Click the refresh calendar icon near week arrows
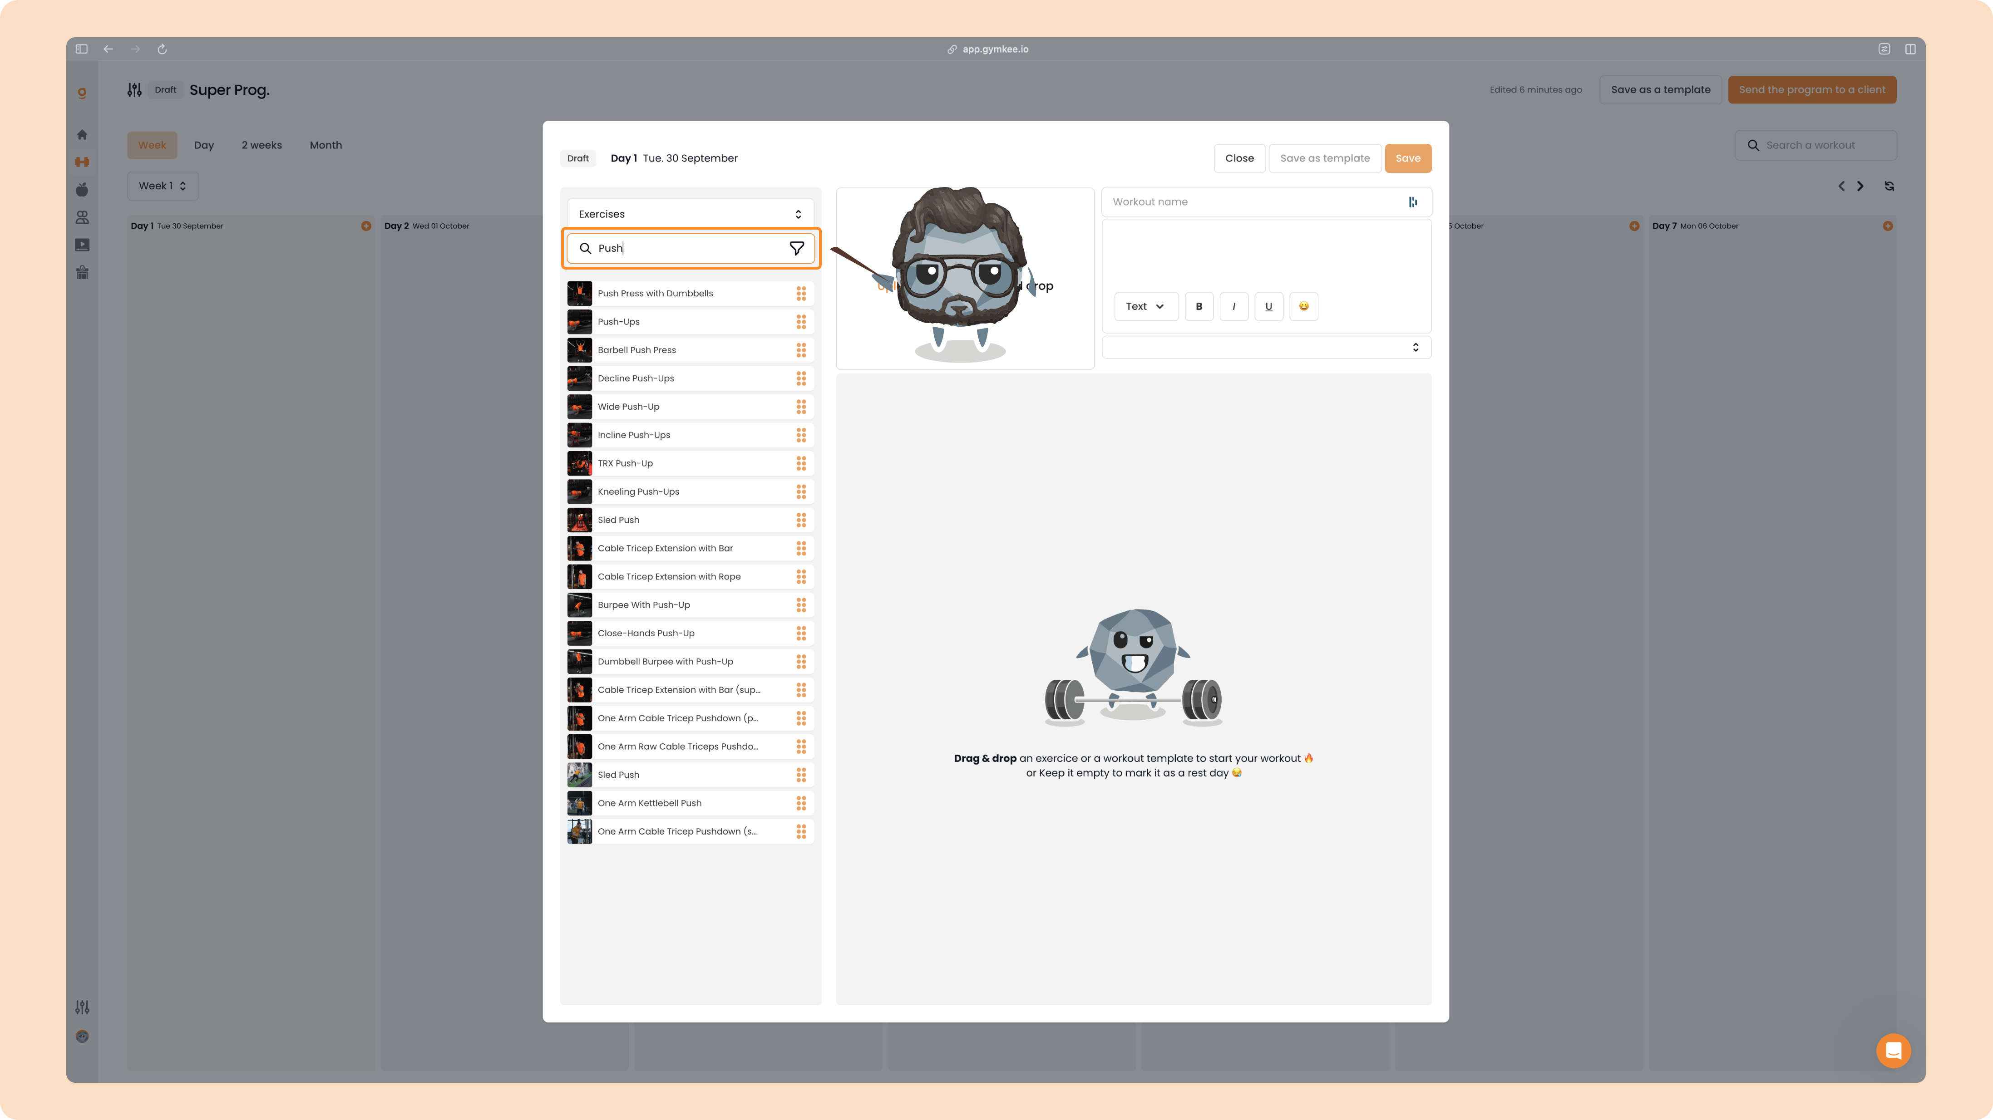This screenshot has width=1993, height=1120. (1889, 187)
